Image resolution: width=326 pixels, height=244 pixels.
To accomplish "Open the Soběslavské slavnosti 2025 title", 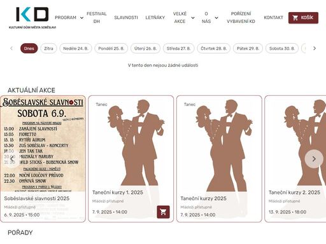I will pyautogui.click(x=37, y=198).
